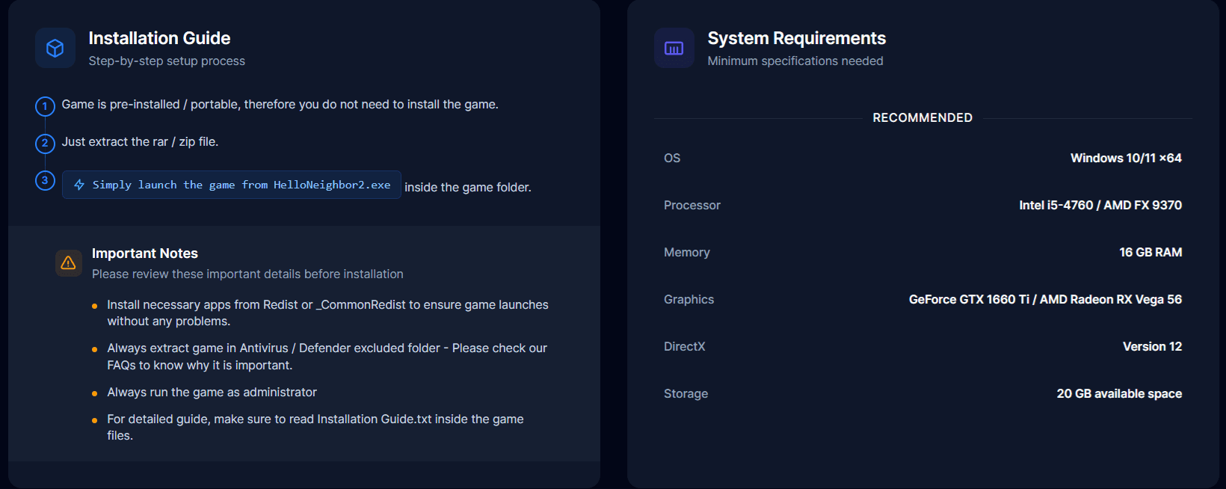Image resolution: width=1226 pixels, height=489 pixels.
Task: Click the 'Install necessary apps from Redist' note
Action: pos(327,313)
